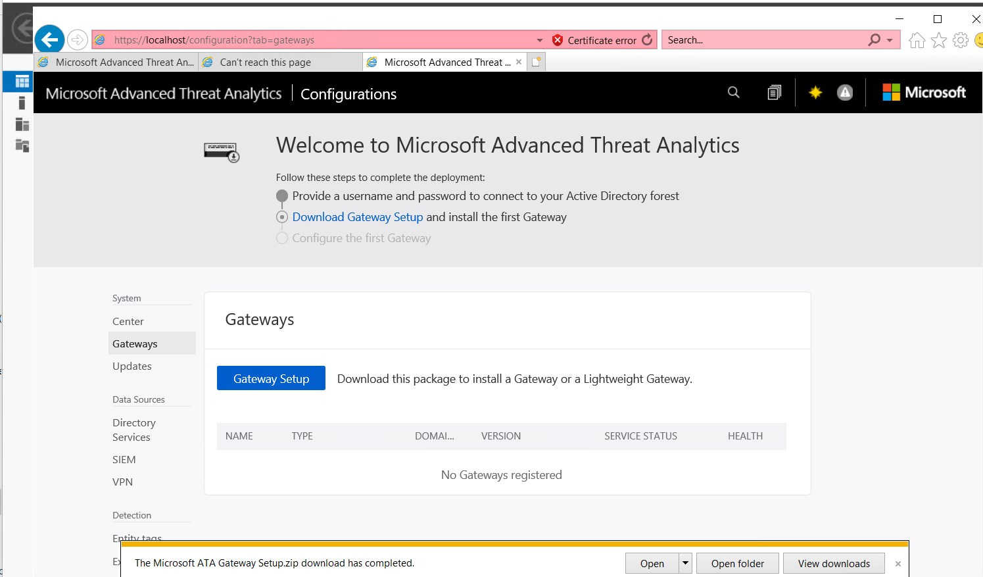983x577 pixels.
Task: Open the SIEM data source settings
Action: (x=124, y=459)
